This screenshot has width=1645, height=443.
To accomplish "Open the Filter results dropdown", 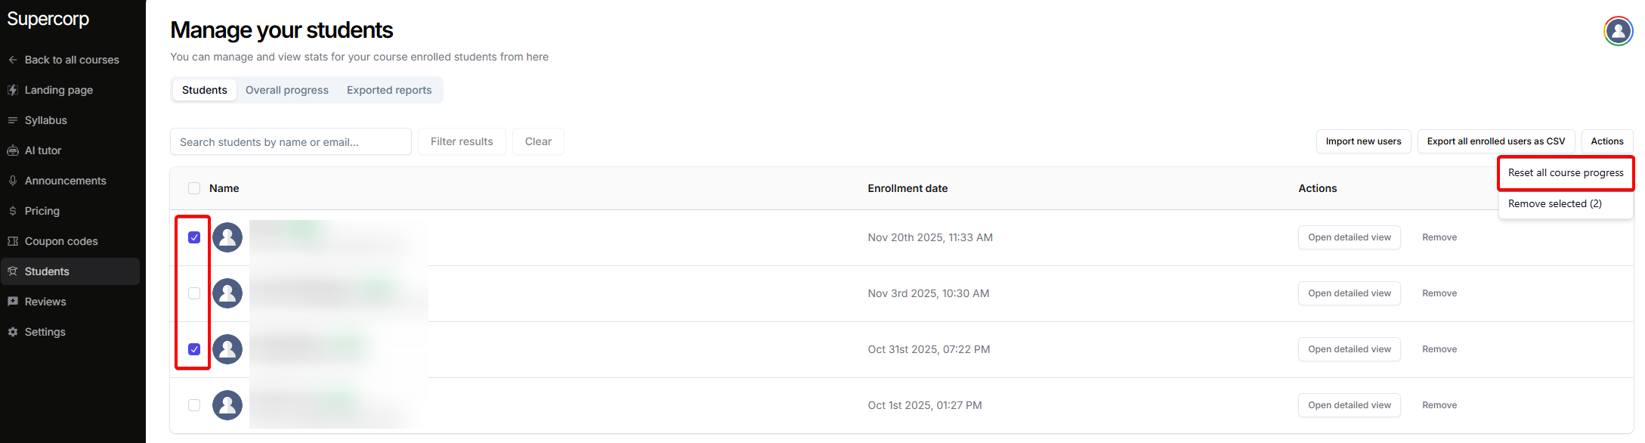I will click(462, 141).
